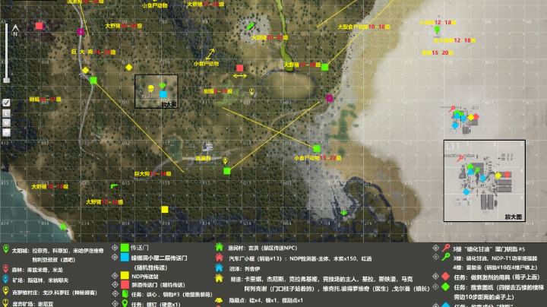Screen dimensions: 547x307
Task: Click the yellow horizontal double-arrow marker
Action: click(239, 76)
